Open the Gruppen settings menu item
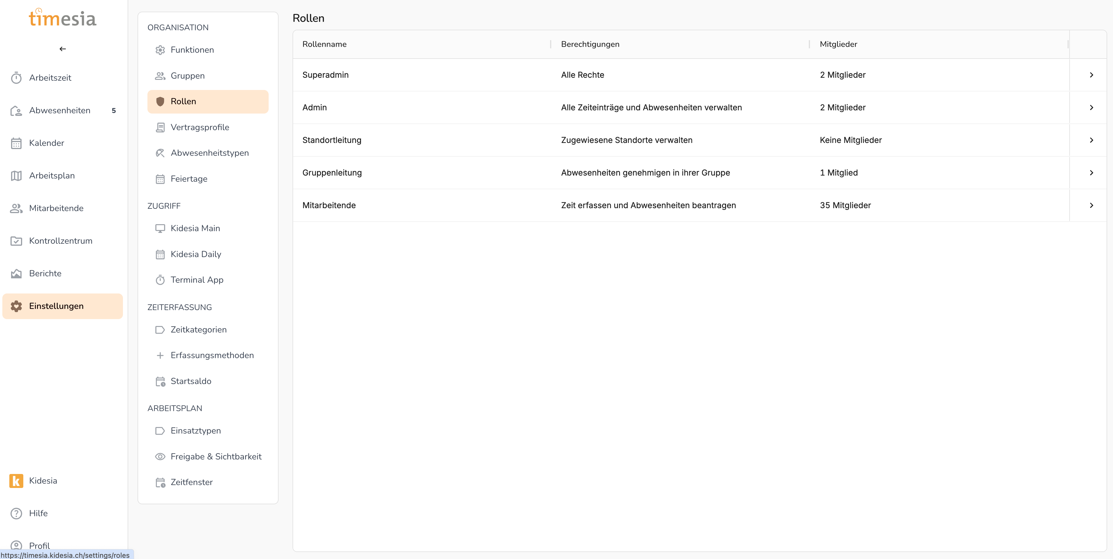Image resolution: width=1113 pixels, height=559 pixels. (188, 75)
